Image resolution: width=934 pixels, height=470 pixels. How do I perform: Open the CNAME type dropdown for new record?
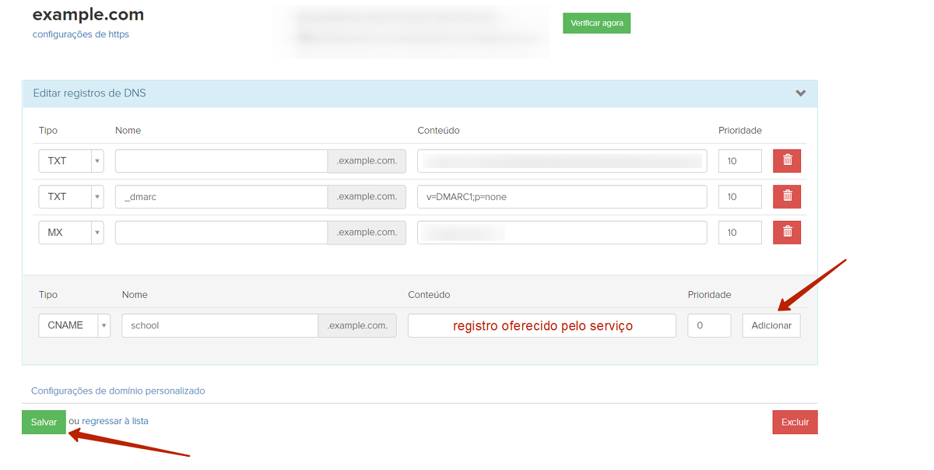pyautogui.click(x=74, y=325)
